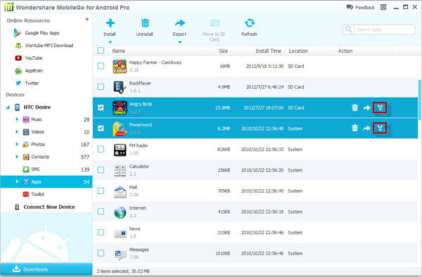Click the Calculator app icon

tap(120, 171)
